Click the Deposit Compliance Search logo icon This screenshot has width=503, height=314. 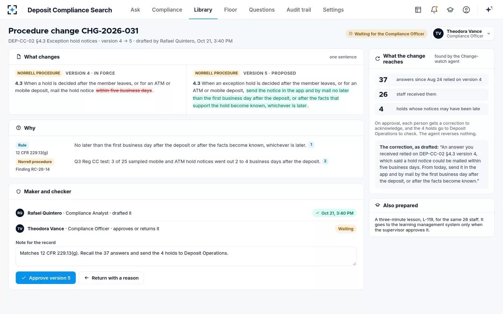tap(12, 10)
